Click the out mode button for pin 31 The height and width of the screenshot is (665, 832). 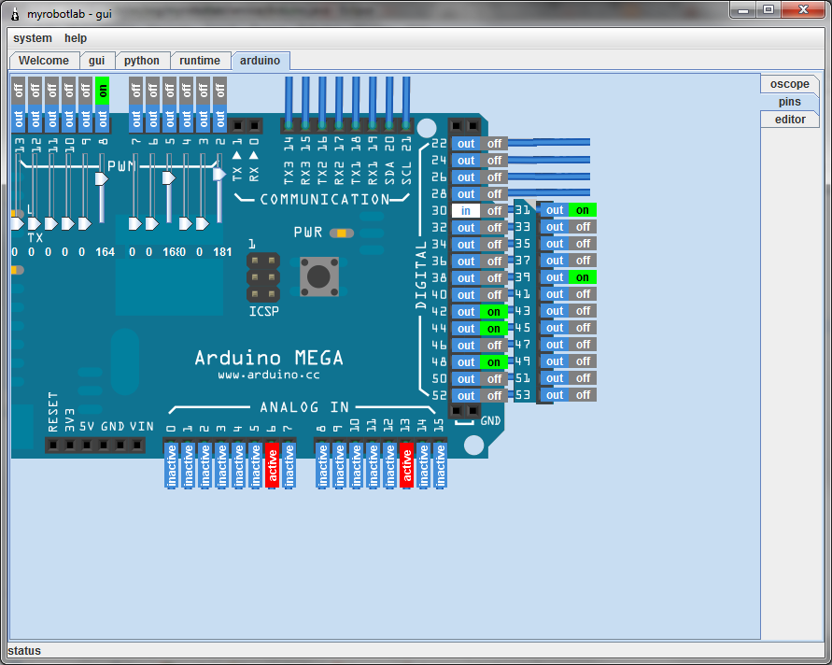point(555,210)
